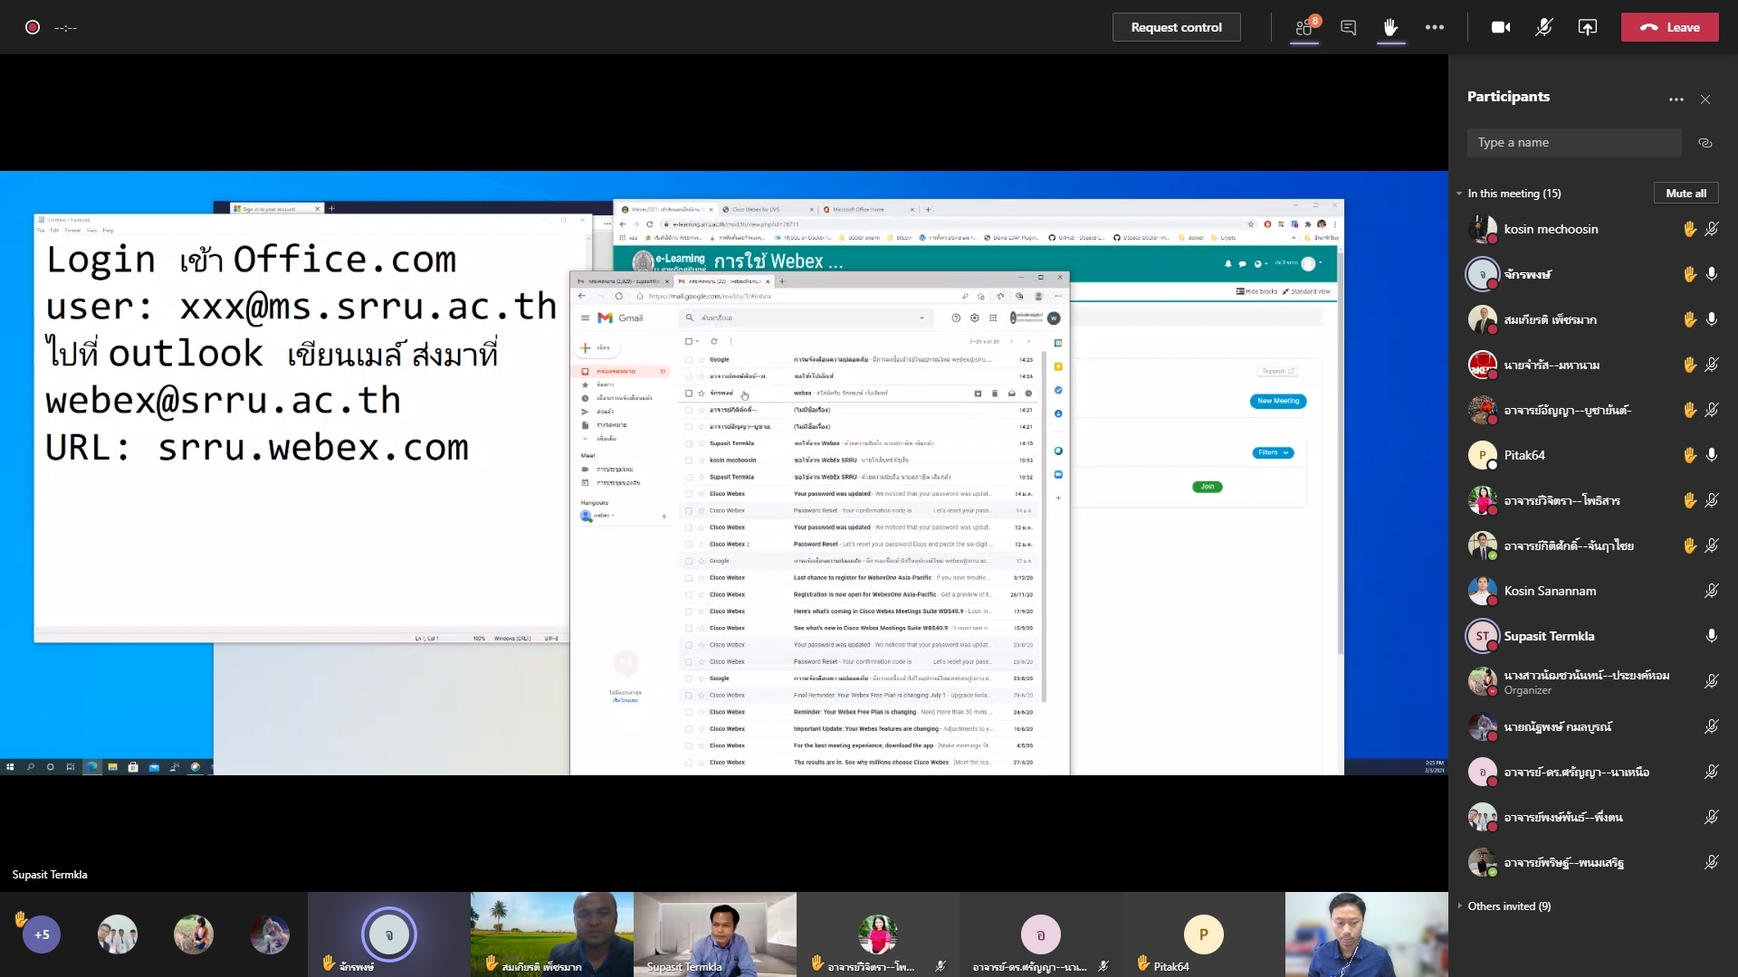Open the show participants panel icon

(1304, 27)
